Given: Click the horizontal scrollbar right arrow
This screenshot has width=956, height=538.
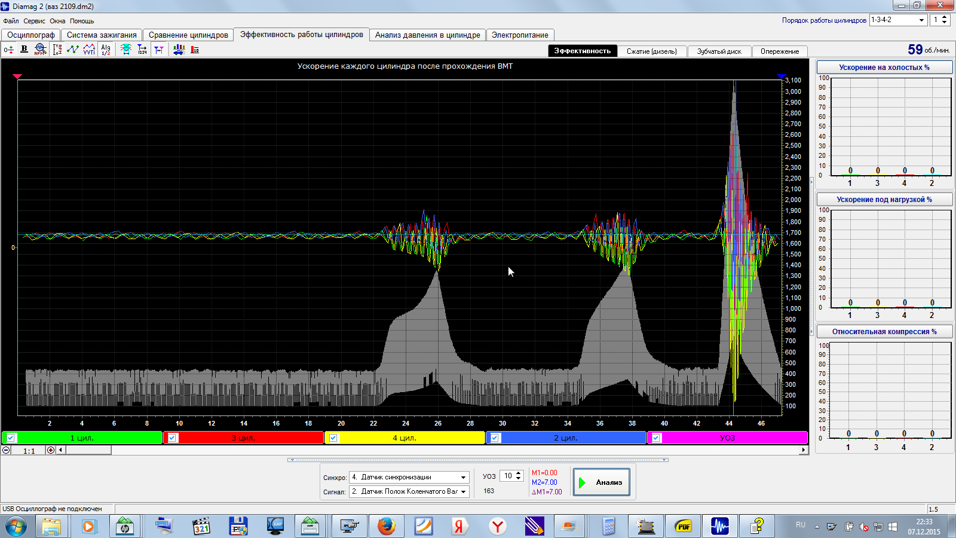Looking at the screenshot, I should (x=803, y=450).
